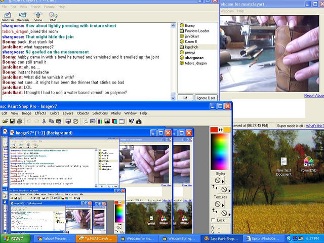
Task: Open Colors menu in Paint Shop Pro
Action: (x=54, y=113)
